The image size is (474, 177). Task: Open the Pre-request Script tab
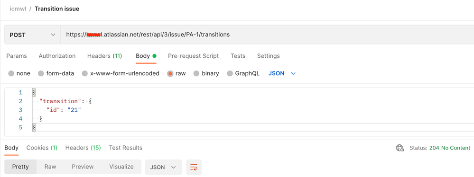click(x=194, y=56)
